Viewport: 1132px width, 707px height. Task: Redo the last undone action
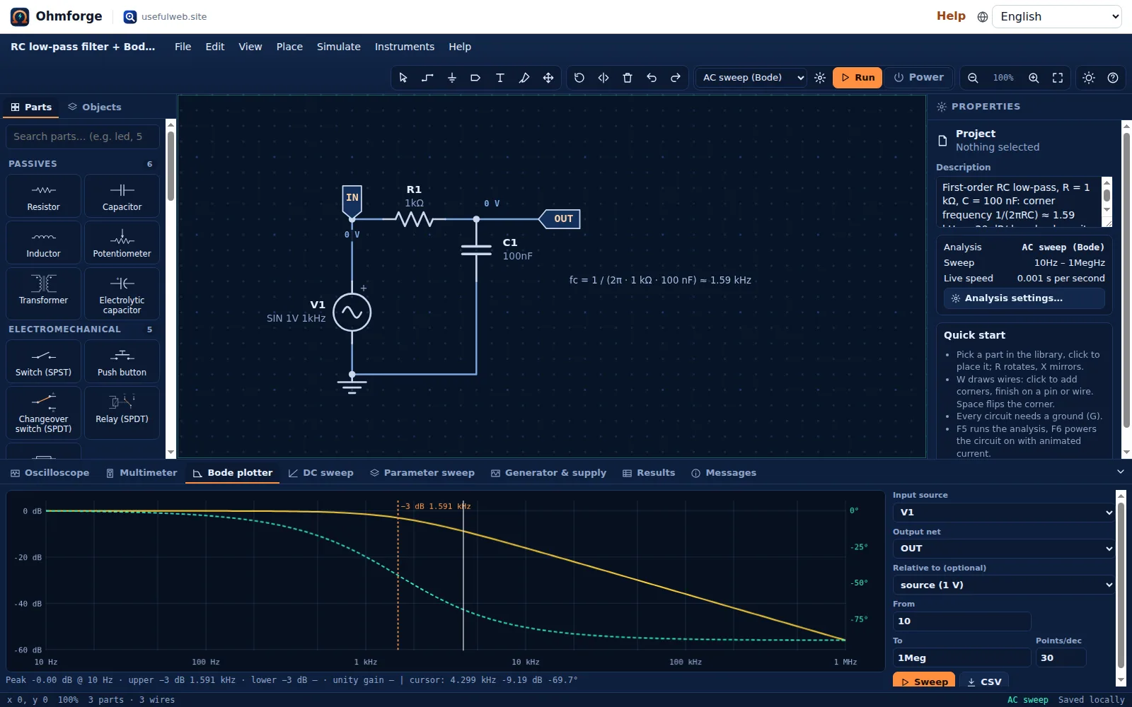coord(675,78)
